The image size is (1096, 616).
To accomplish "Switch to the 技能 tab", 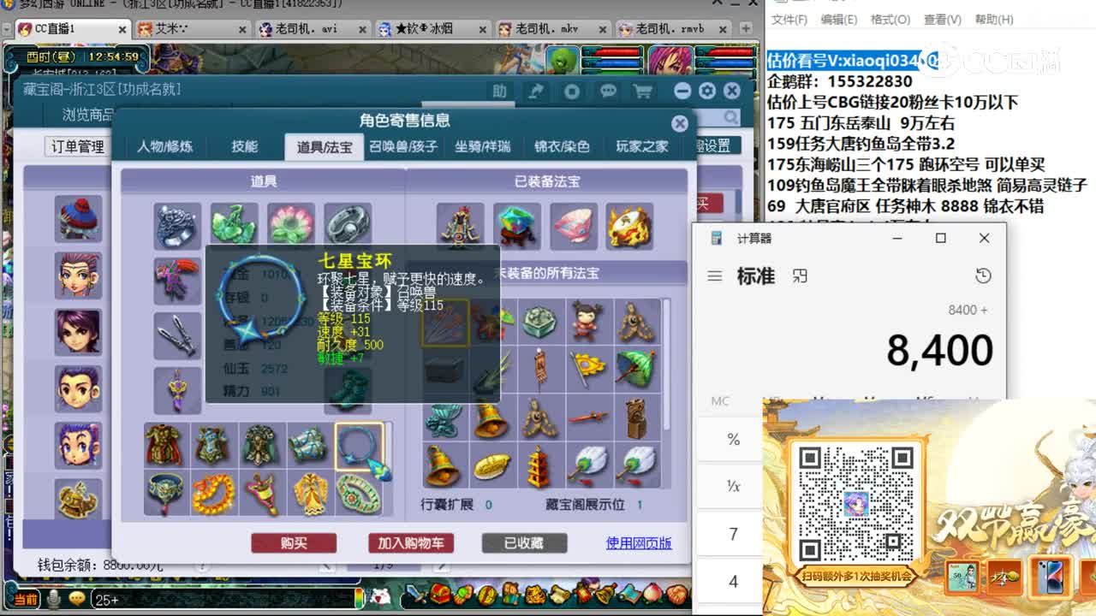I will 244,146.
